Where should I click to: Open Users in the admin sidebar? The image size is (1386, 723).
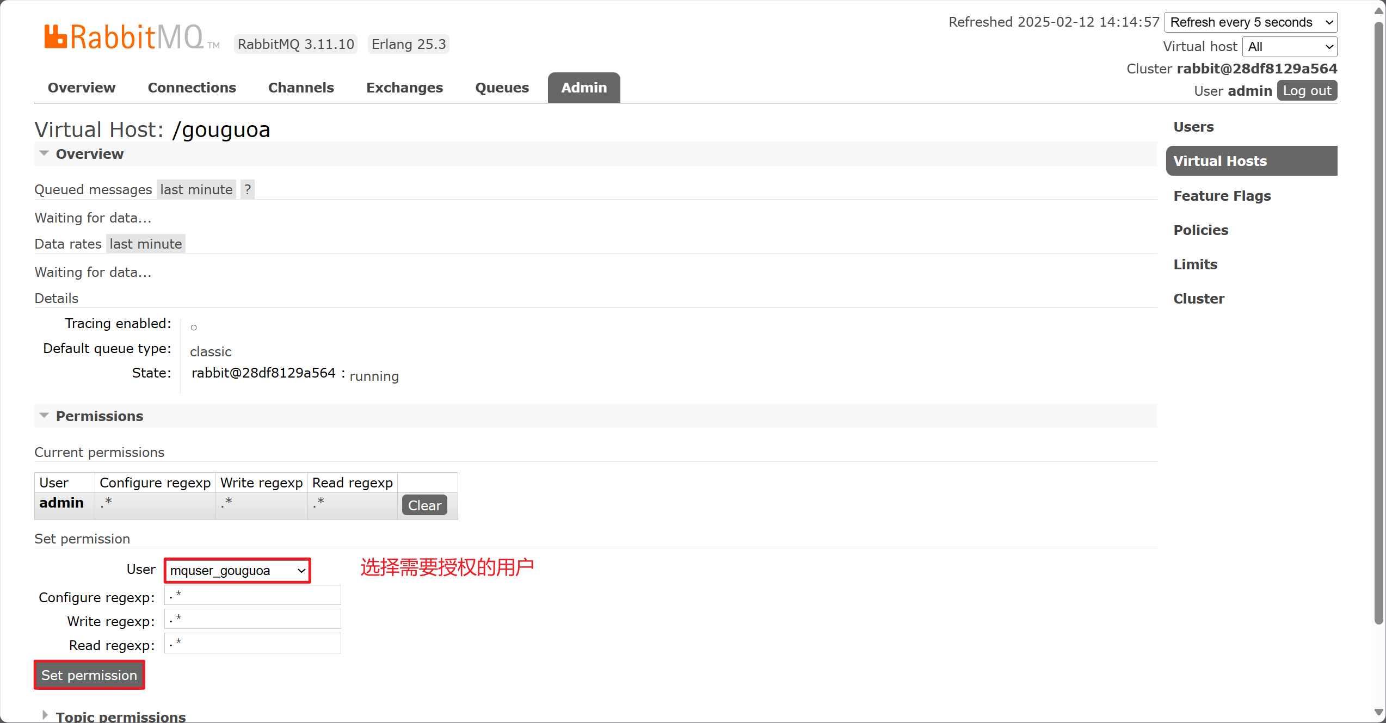click(x=1193, y=127)
